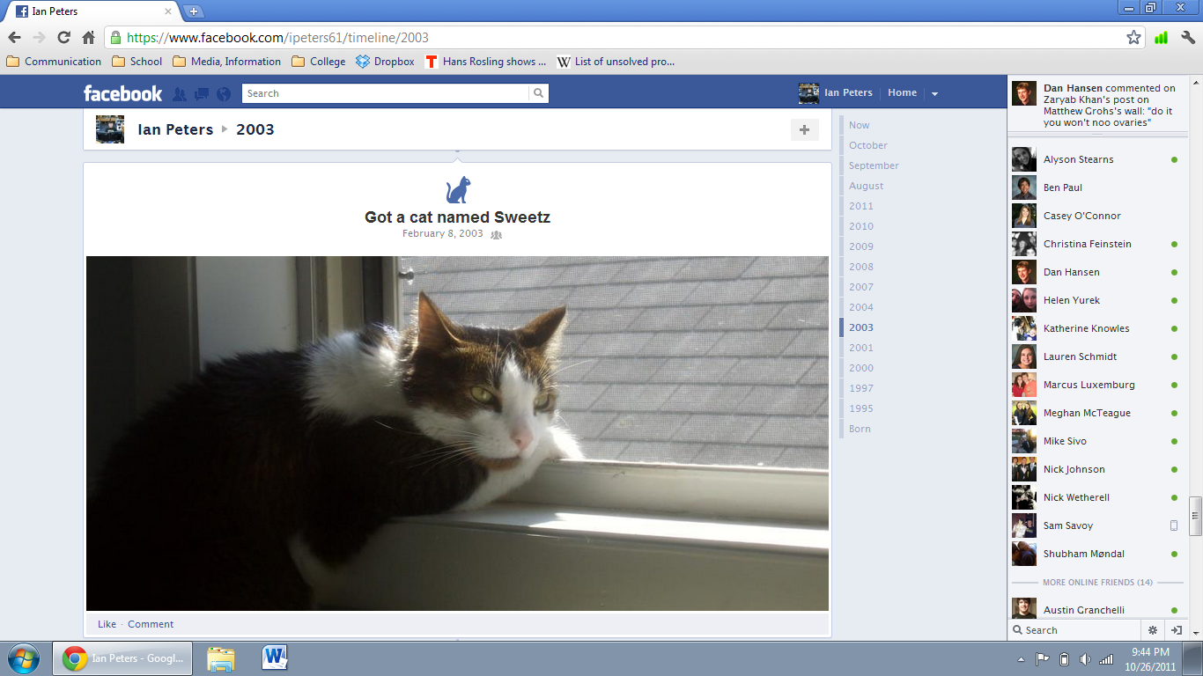Image resolution: width=1203 pixels, height=676 pixels.
Task: Open the account dropdown arrow
Action: [x=934, y=93]
